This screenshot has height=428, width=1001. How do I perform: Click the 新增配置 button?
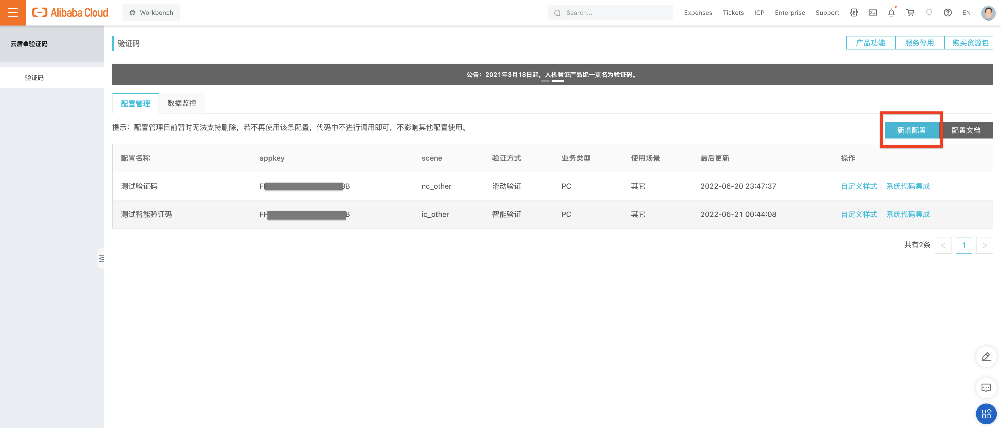point(912,130)
